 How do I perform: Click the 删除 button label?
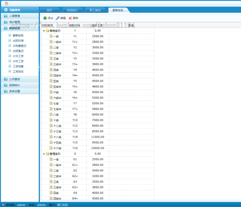tap(76, 18)
